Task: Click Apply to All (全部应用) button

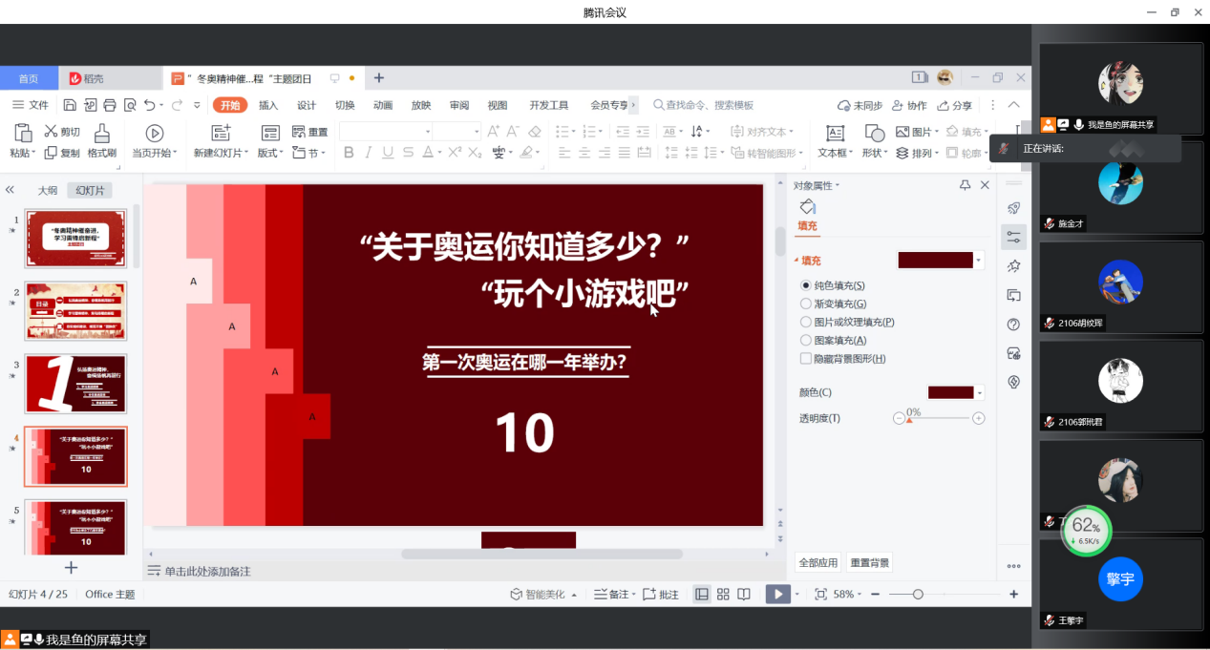Action: pyautogui.click(x=818, y=563)
